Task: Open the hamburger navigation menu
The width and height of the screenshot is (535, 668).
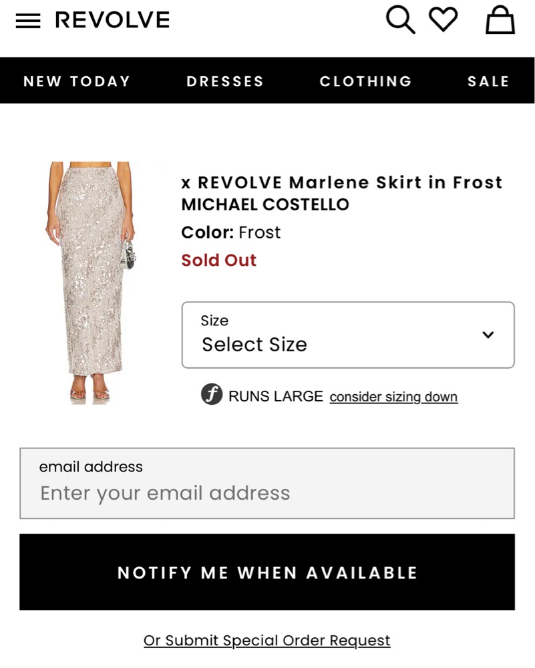Action: (x=28, y=21)
